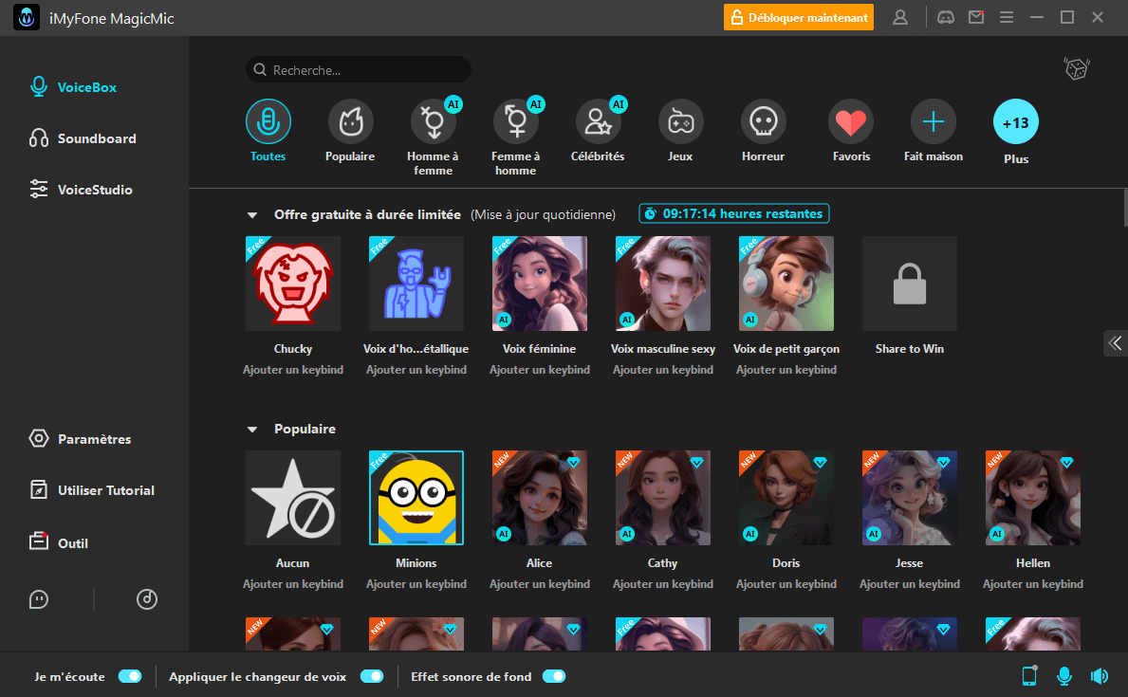
Task: Add a keybind for Voix masculine sexy
Action: [x=663, y=370]
